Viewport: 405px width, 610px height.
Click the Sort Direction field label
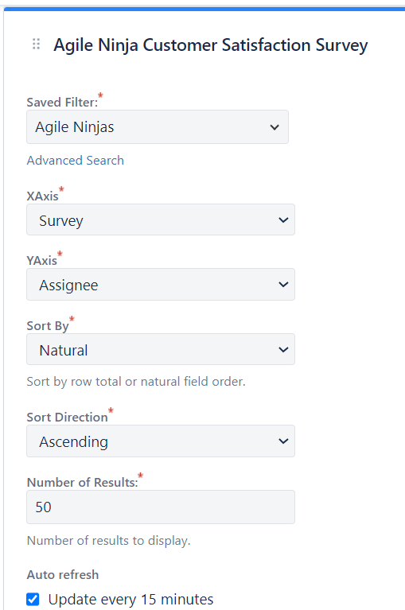point(68,417)
